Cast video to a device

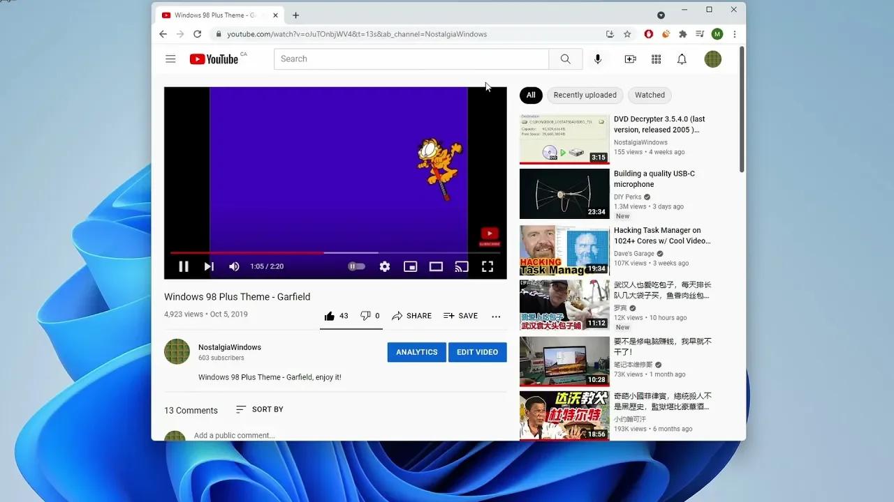pos(461,266)
